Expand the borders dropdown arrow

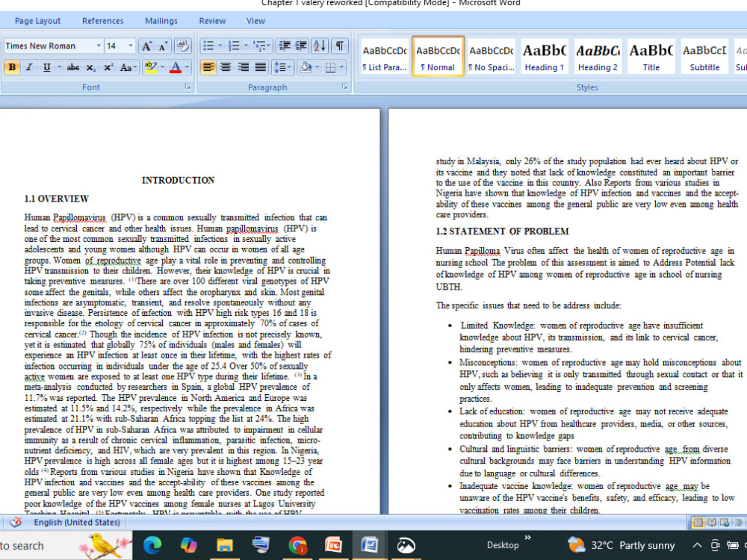[x=342, y=67]
